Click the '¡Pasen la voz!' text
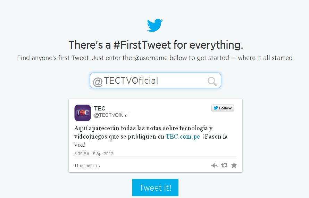 pyautogui.click(x=216, y=137)
